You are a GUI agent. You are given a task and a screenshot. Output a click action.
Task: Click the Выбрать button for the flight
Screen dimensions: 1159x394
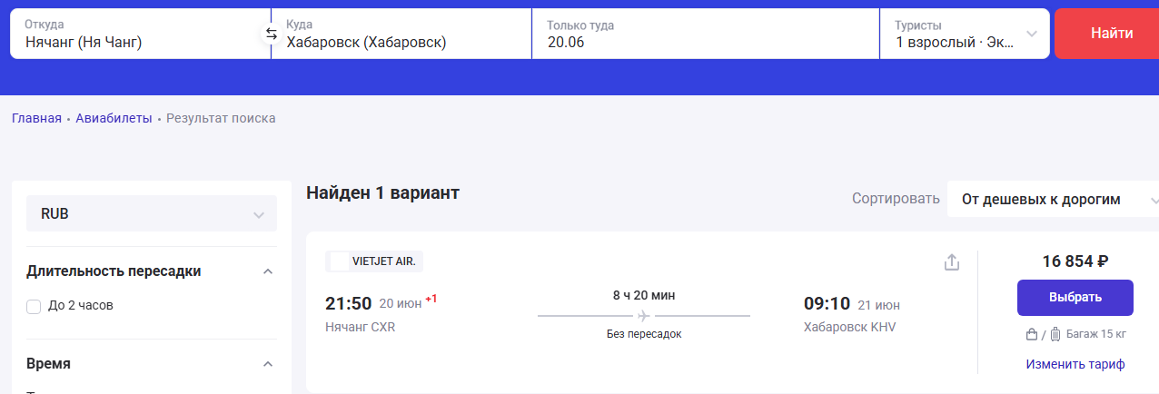pos(1075,297)
